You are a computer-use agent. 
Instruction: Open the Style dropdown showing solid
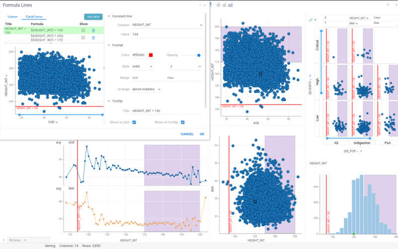pyautogui.click(x=142, y=67)
